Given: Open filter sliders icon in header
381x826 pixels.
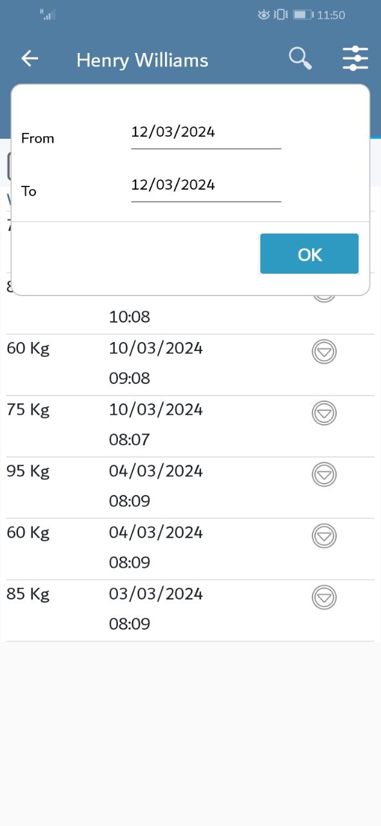Looking at the screenshot, I should tap(355, 59).
